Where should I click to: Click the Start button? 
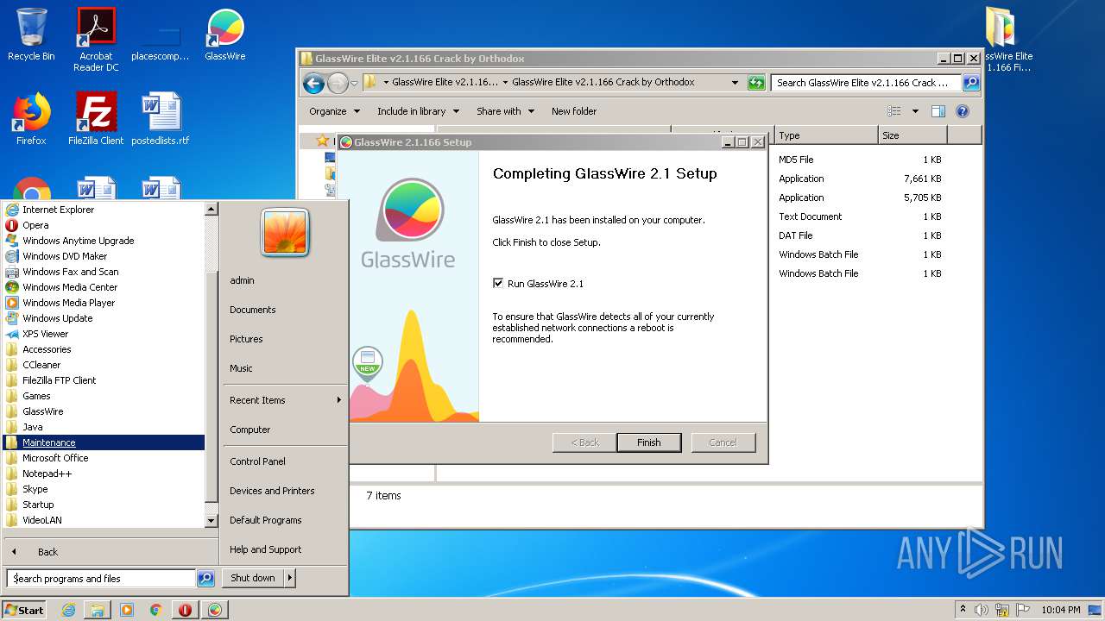pyautogui.click(x=24, y=610)
